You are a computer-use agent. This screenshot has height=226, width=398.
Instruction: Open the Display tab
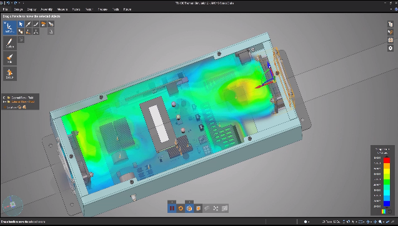point(32,9)
